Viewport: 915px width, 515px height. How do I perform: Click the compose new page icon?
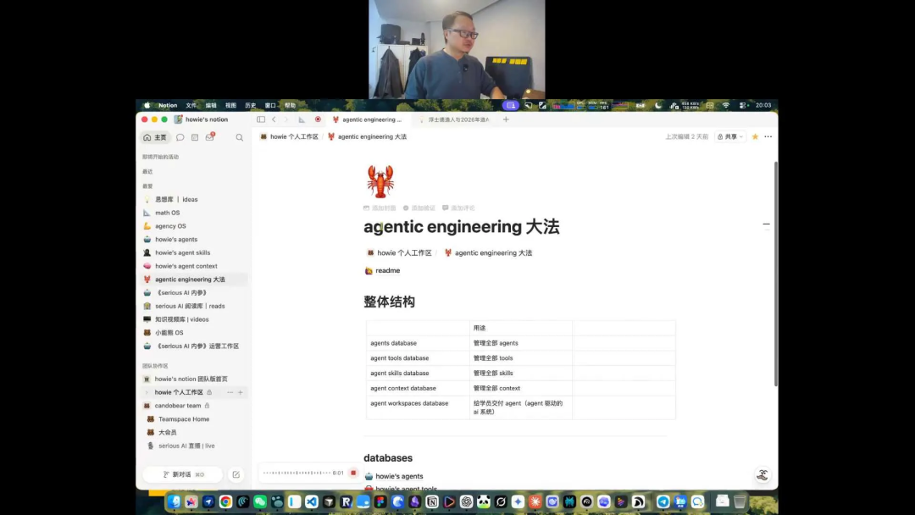(236, 474)
